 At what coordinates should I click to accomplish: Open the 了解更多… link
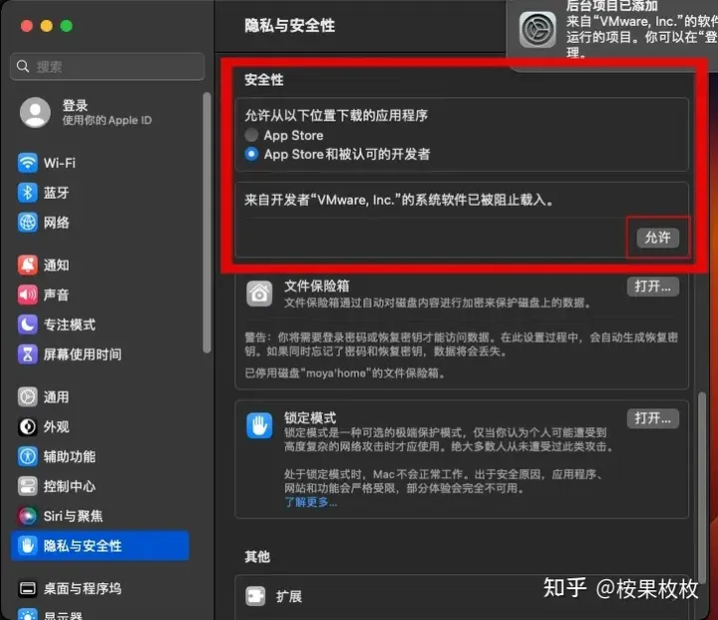pos(310,502)
